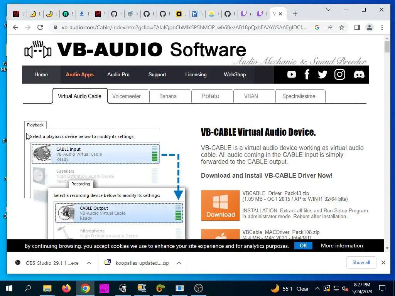Toggle the Chrome side panel icon
This screenshot has width=395, height=296.
[x=357, y=27]
